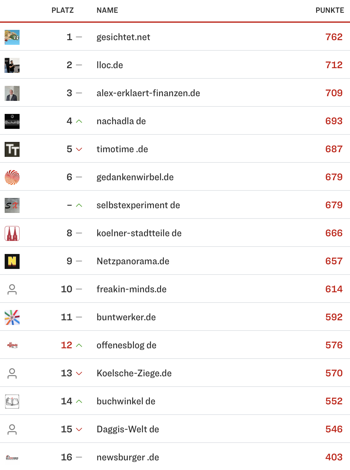Click the koelner-stadtteile cathedral icon
The width and height of the screenshot is (350, 470).
(x=12, y=233)
